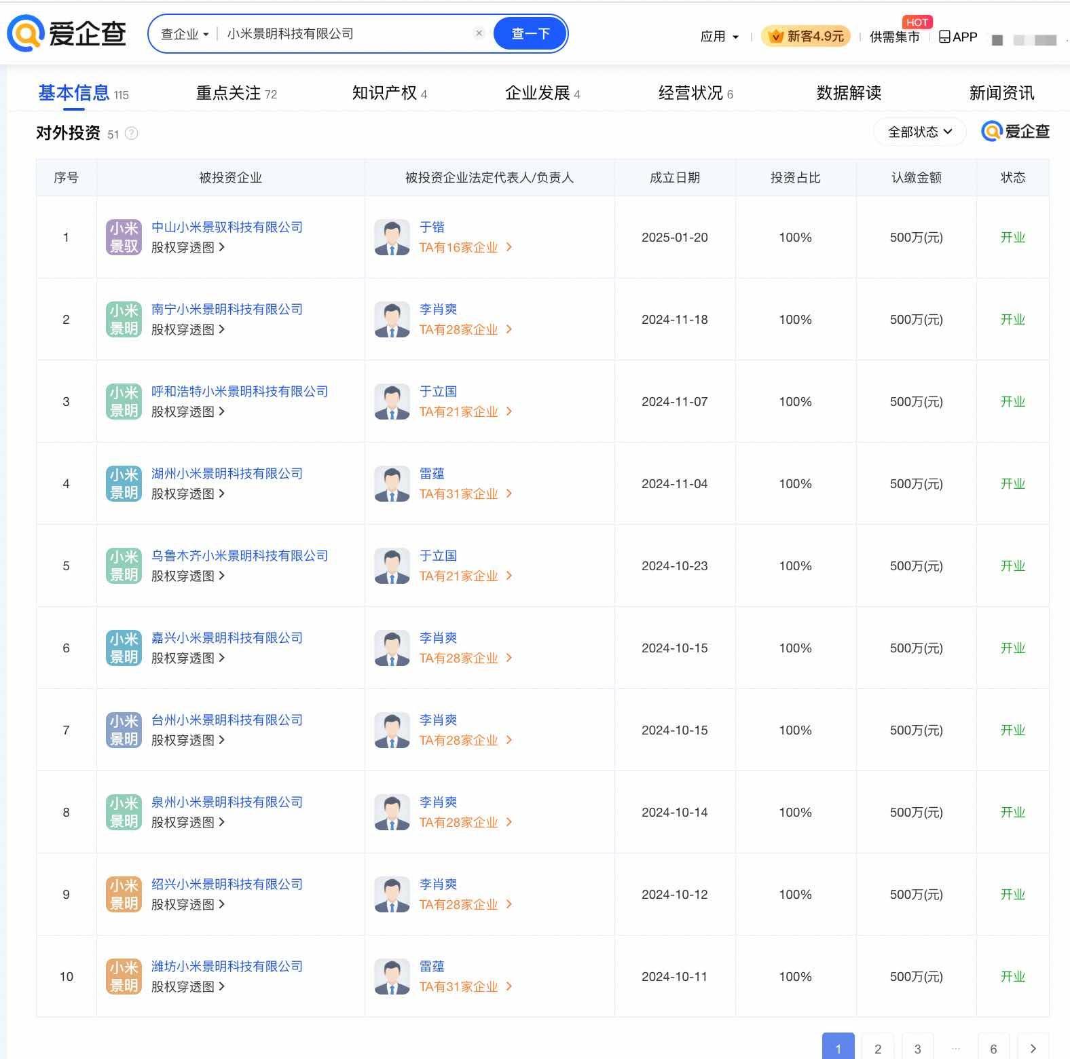The width and height of the screenshot is (1070, 1059).
Task: Open the 查企业 search type dropdown
Action: 184,34
